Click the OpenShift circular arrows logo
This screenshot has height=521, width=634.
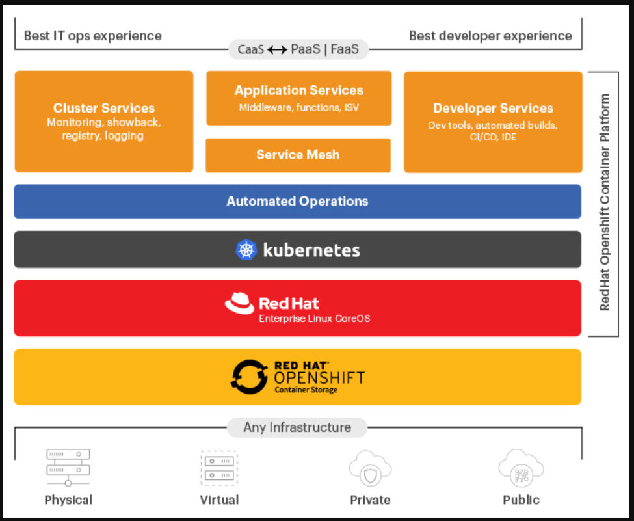(x=250, y=377)
